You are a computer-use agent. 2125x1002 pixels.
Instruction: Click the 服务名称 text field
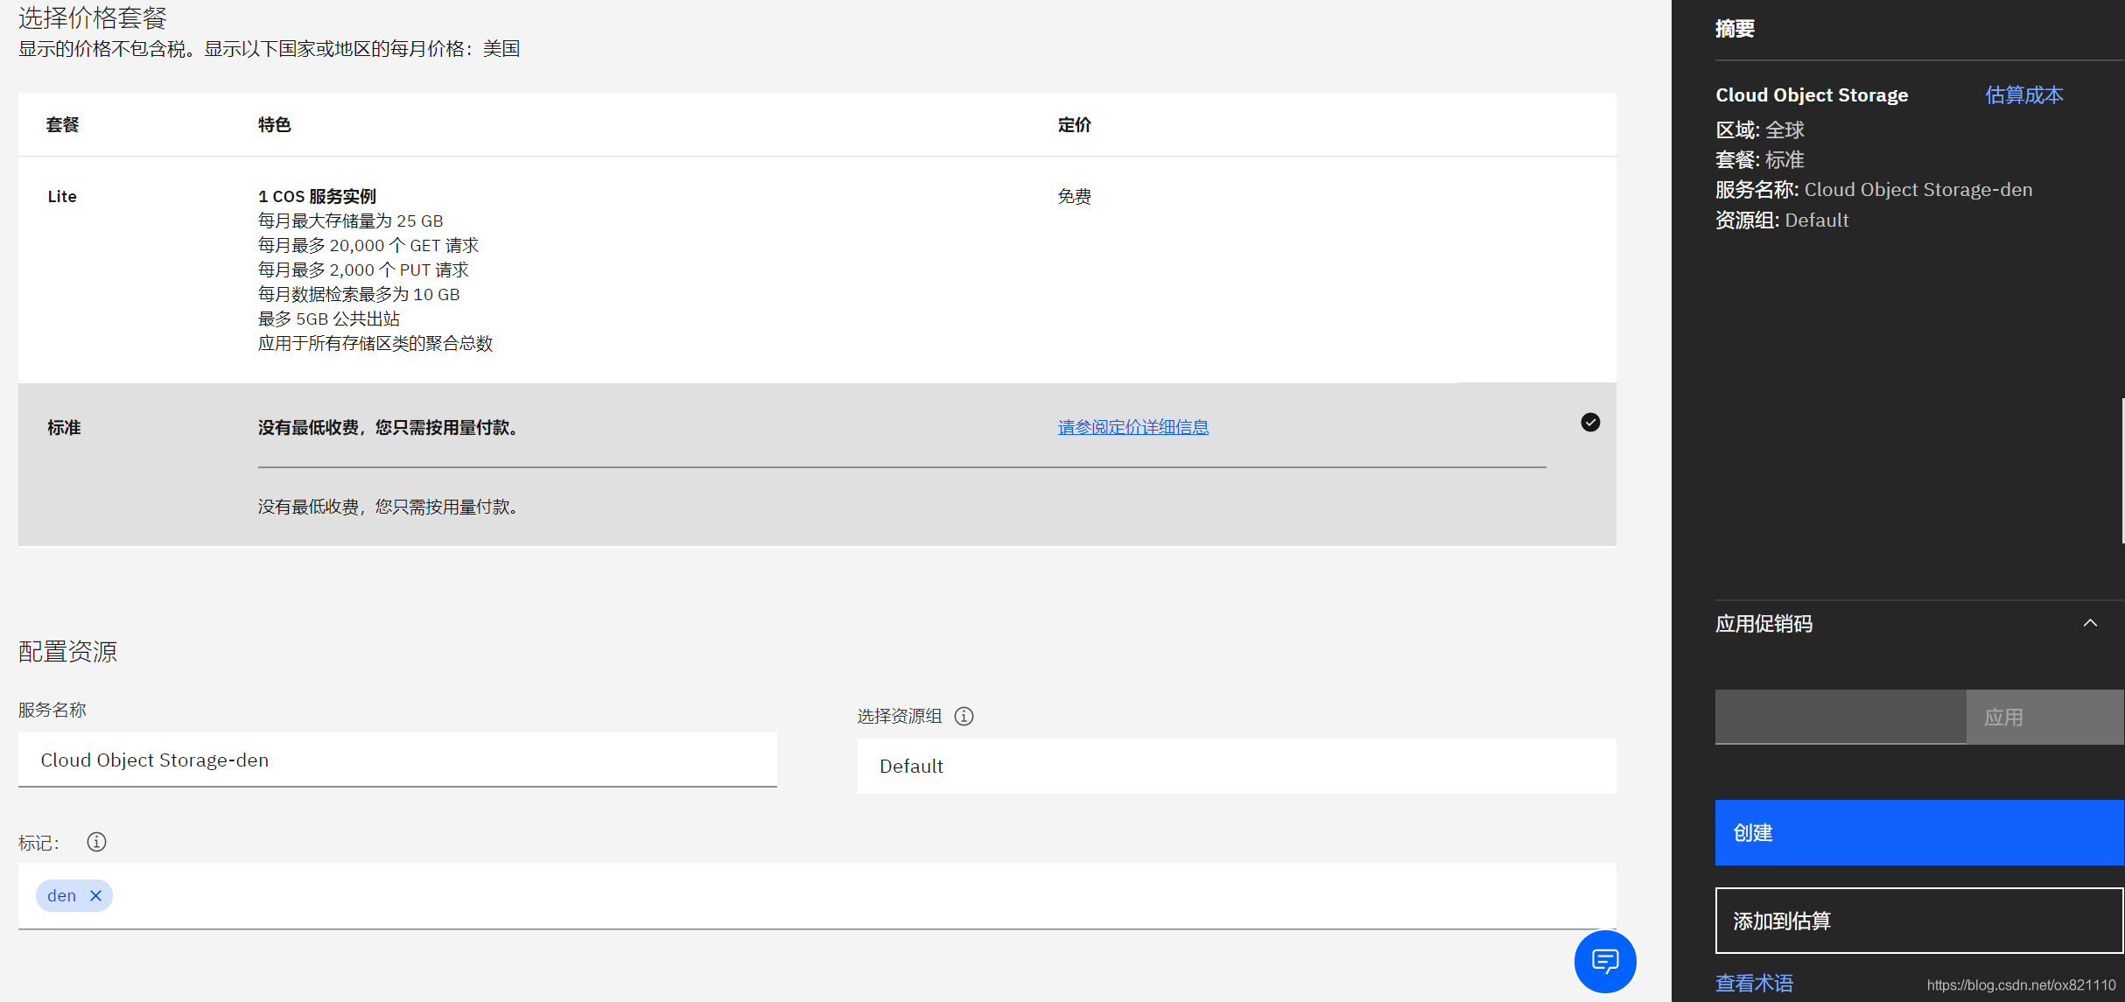point(397,760)
